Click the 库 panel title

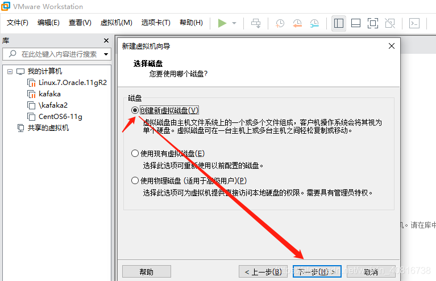6,41
